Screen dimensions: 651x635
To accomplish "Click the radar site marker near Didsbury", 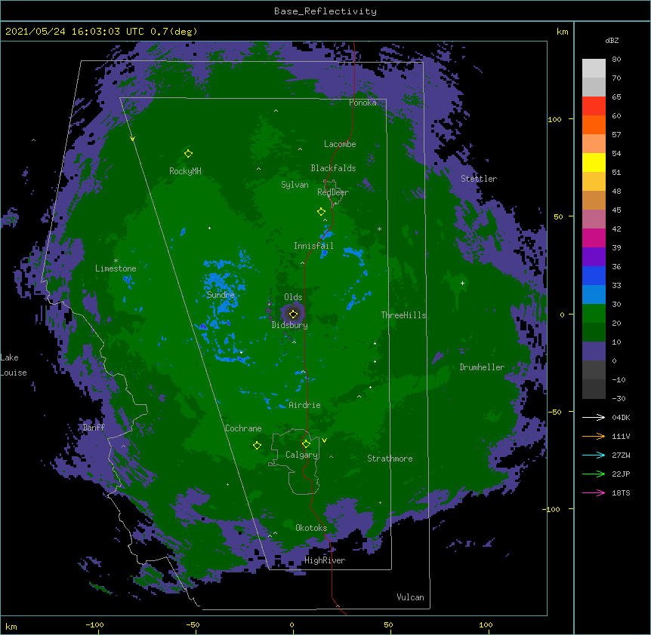I will point(293,314).
